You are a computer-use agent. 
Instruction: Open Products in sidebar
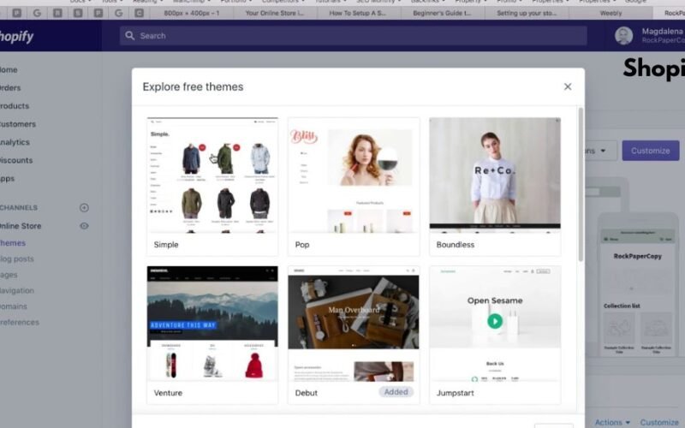pos(15,106)
